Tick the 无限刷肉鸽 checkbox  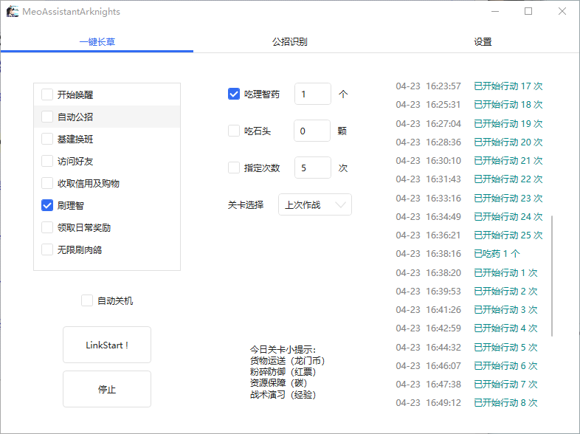pyautogui.click(x=47, y=249)
